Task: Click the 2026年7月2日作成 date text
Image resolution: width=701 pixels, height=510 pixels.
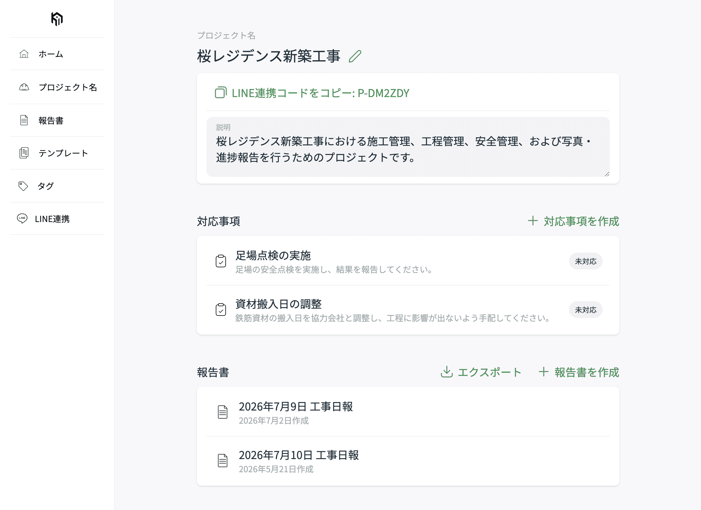Action: pos(274,420)
